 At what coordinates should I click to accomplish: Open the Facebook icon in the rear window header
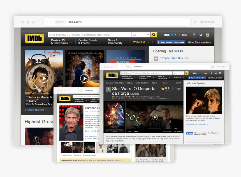pyautogui.click(x=194, y=35)
